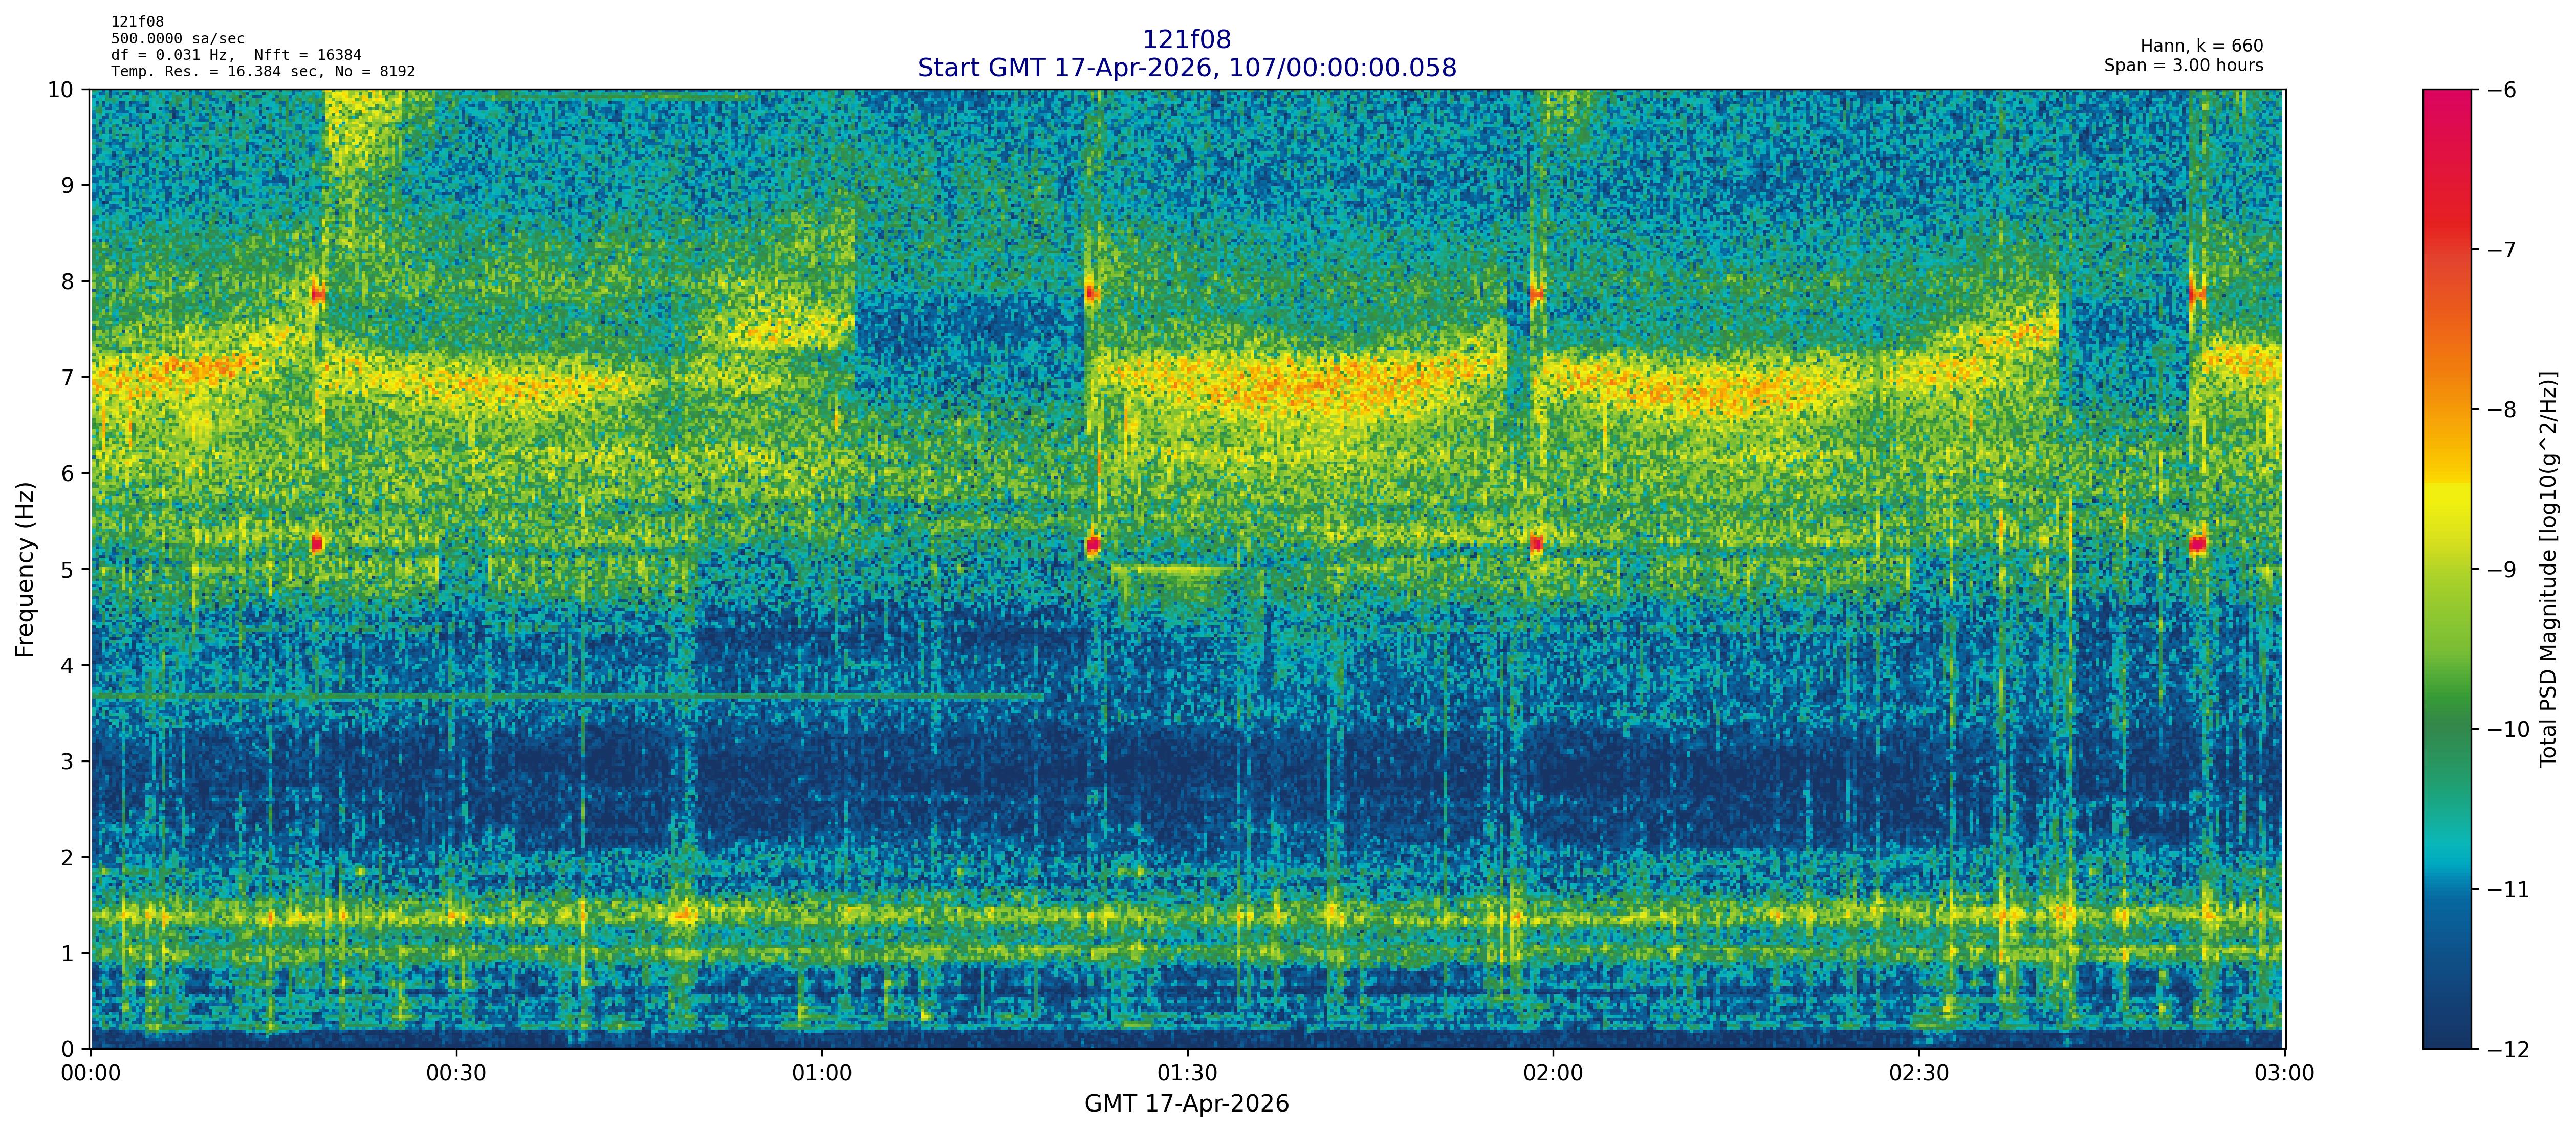
Task: Click the colorbar tick label −8
Action: (2501, 410)
